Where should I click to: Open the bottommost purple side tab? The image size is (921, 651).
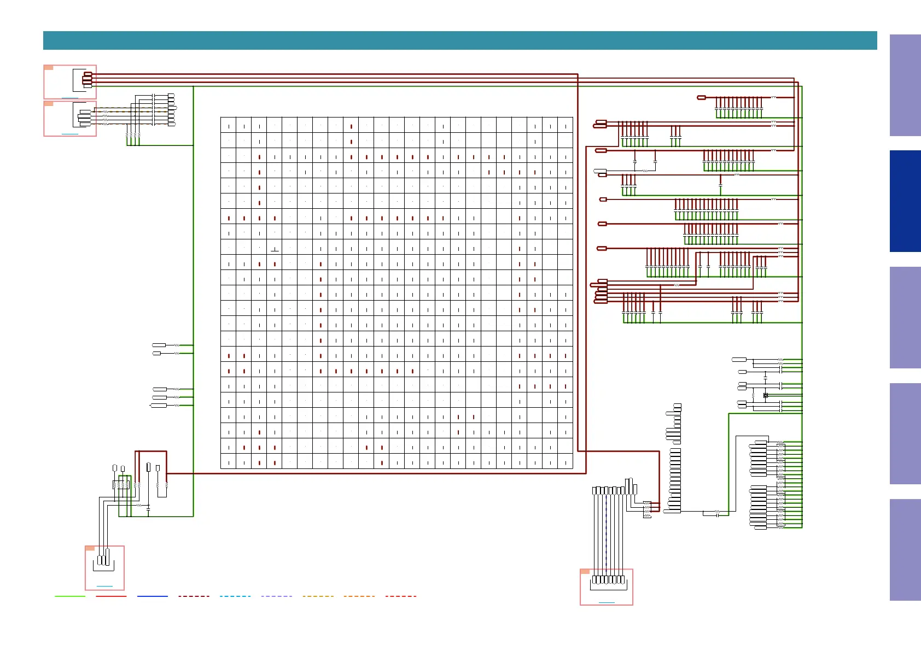[905, 550]
